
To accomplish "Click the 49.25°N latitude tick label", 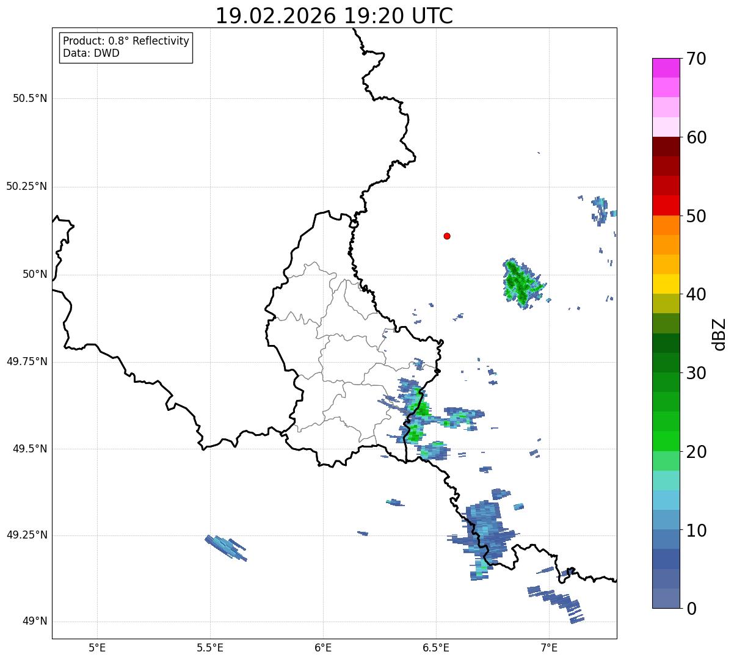I will coord(26,535).
